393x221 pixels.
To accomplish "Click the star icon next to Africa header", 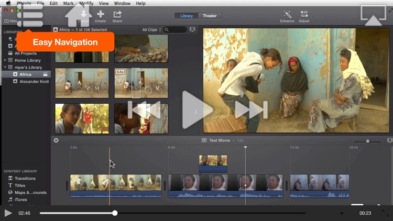I will (56, 29).
